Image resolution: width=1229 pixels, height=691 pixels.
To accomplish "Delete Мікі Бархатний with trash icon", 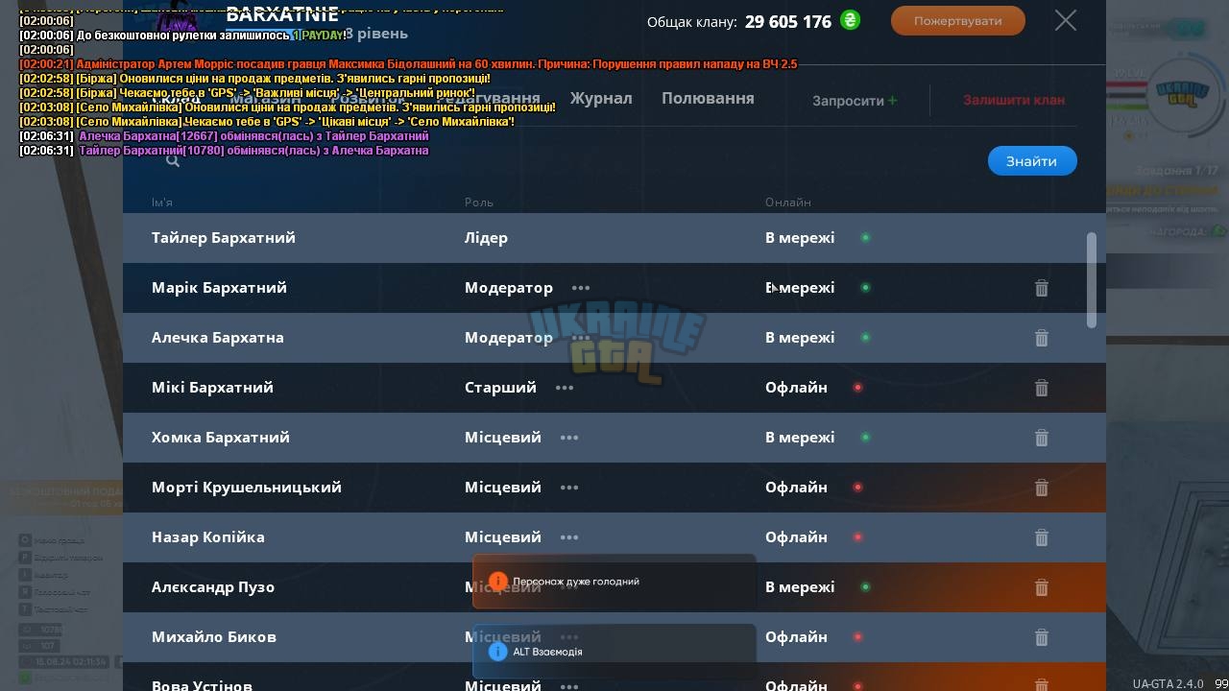I will 1042,388.
